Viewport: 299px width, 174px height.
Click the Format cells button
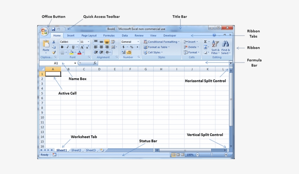pos(191,52)
